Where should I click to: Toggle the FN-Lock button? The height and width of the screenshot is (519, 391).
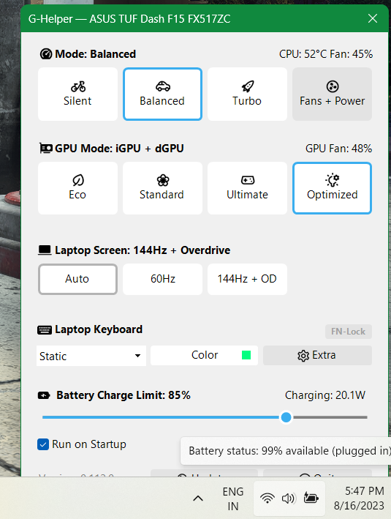tap(349, 332)
